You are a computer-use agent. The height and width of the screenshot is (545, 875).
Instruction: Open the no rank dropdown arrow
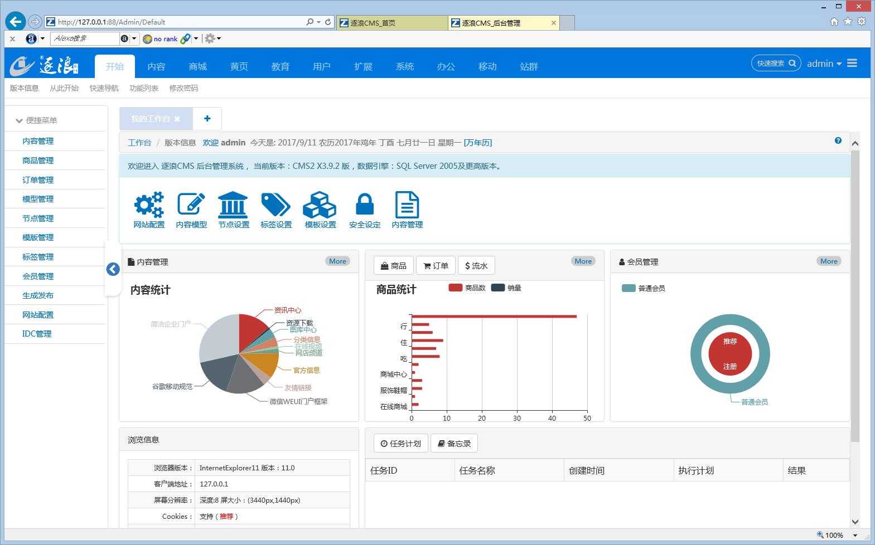point(196,38)
